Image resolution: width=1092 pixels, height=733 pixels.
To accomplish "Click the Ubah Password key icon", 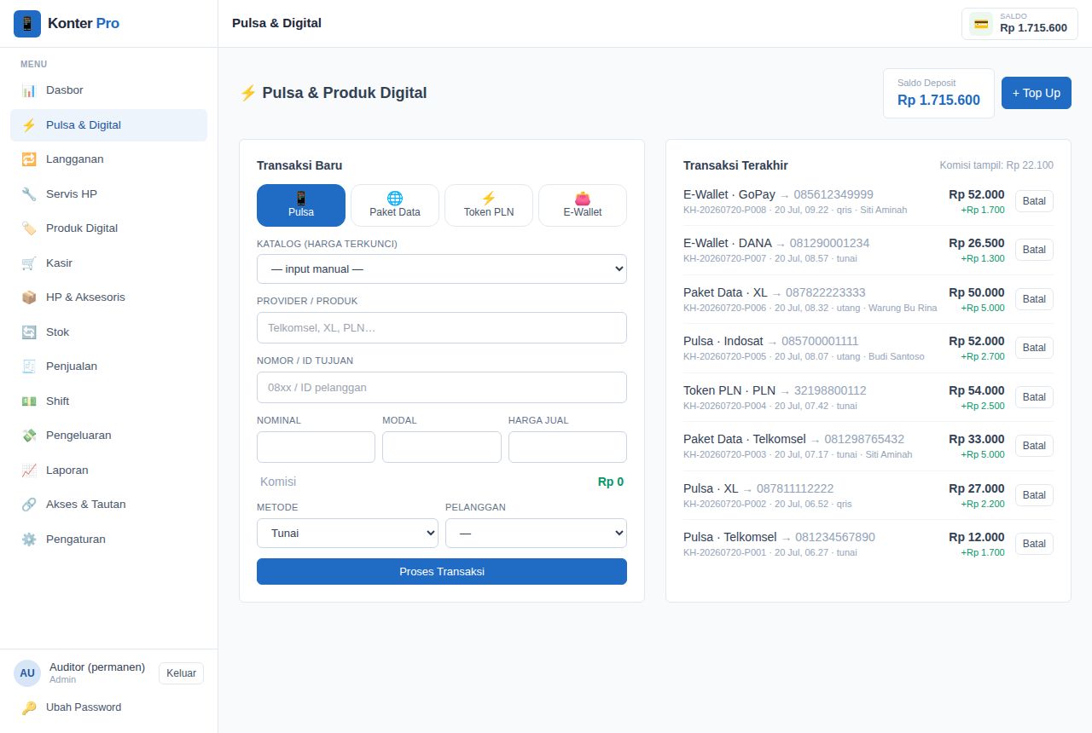I will (x=29, y=707).
